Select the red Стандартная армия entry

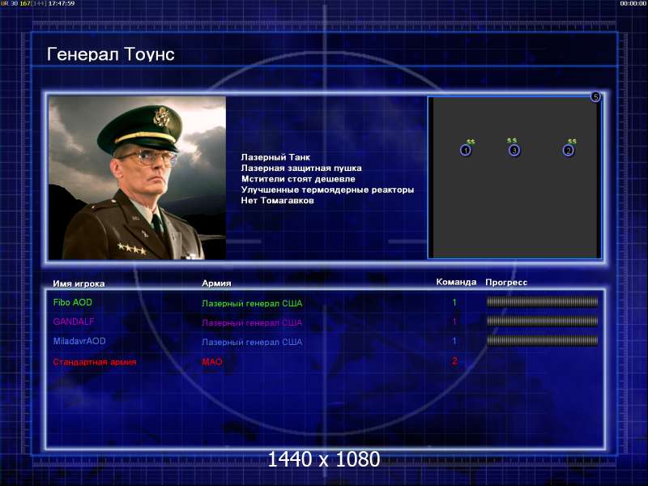95,362
